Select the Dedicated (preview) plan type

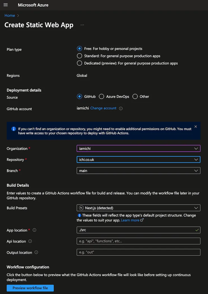pyautogui.click(x=80, y=63)
